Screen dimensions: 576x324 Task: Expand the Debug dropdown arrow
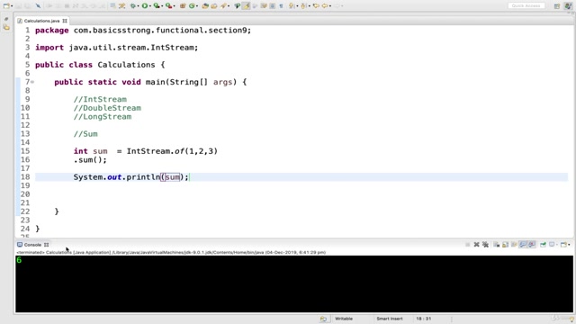[x=138, y=6]
